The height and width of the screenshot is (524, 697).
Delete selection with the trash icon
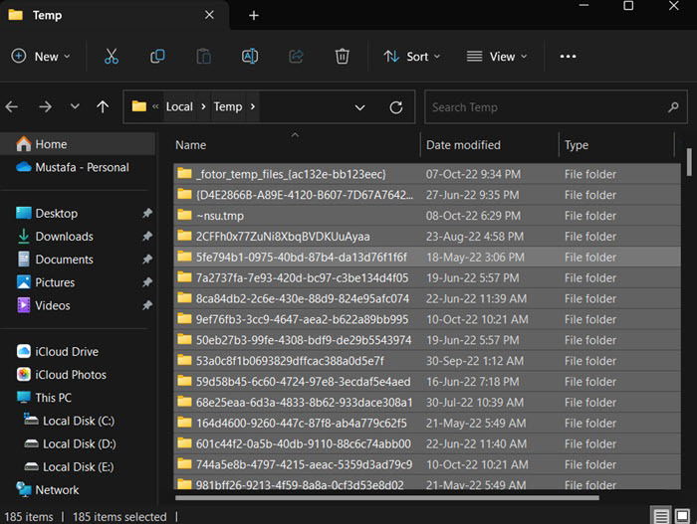tap(342, 57)
